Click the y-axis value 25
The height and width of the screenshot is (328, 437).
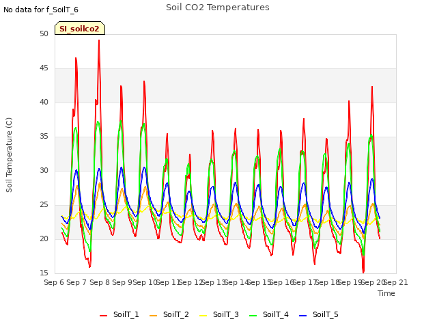(44, 205)
